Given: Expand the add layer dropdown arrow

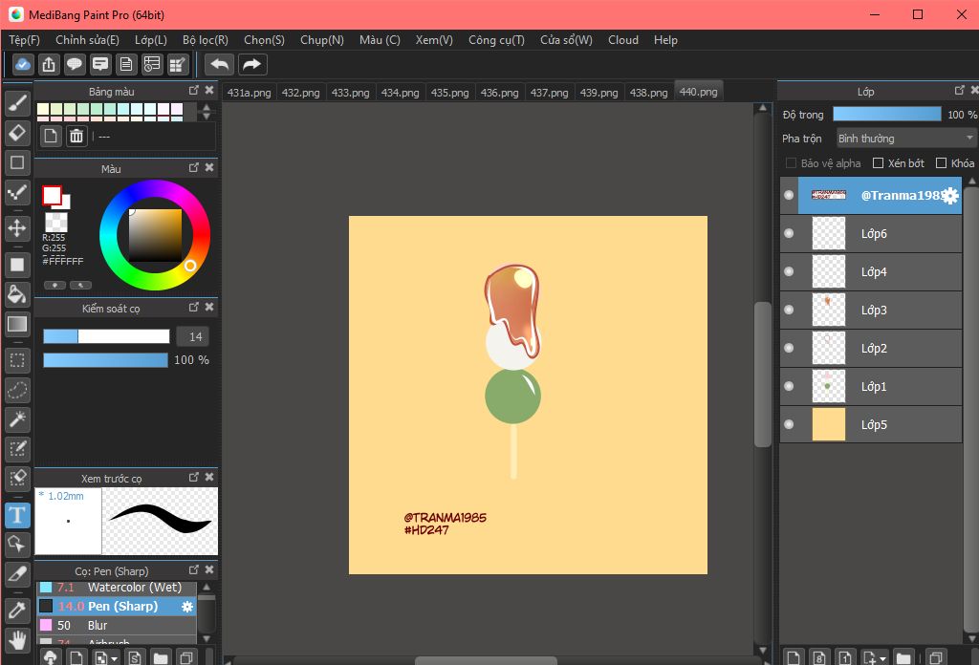Looking at the screenshot, I should [881, 658].
